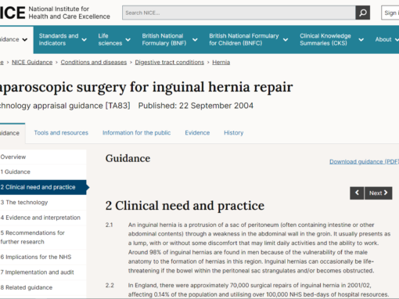Open 1 Guidance chapter
This screenshot has width=399, height=299.
[43, 172]
